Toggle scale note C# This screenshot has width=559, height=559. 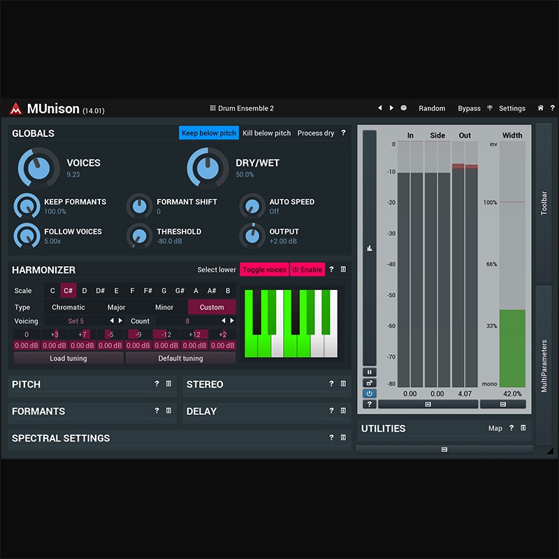(68, 291)
